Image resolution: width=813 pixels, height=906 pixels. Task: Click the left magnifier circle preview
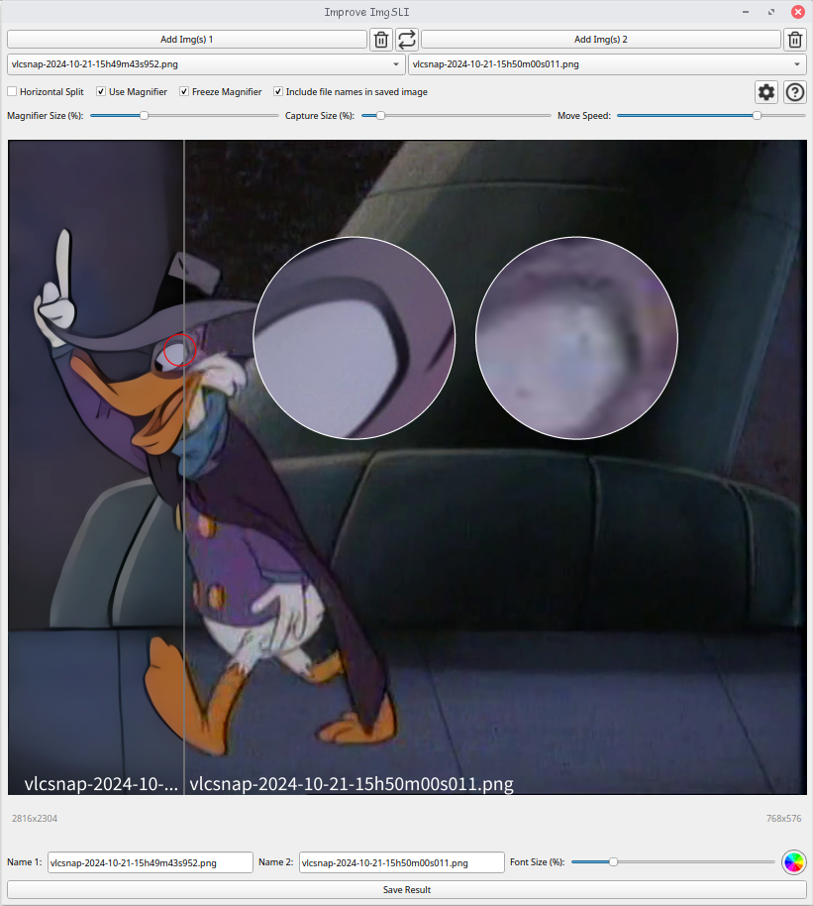pos(354,338)
